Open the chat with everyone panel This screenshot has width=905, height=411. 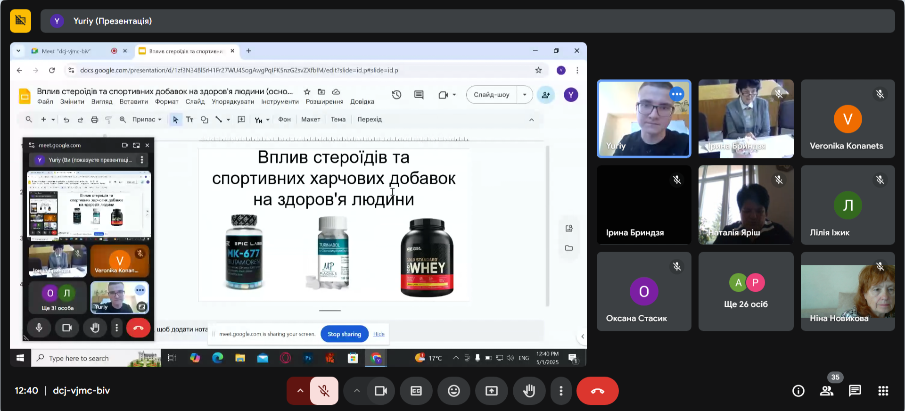(855, 391)
